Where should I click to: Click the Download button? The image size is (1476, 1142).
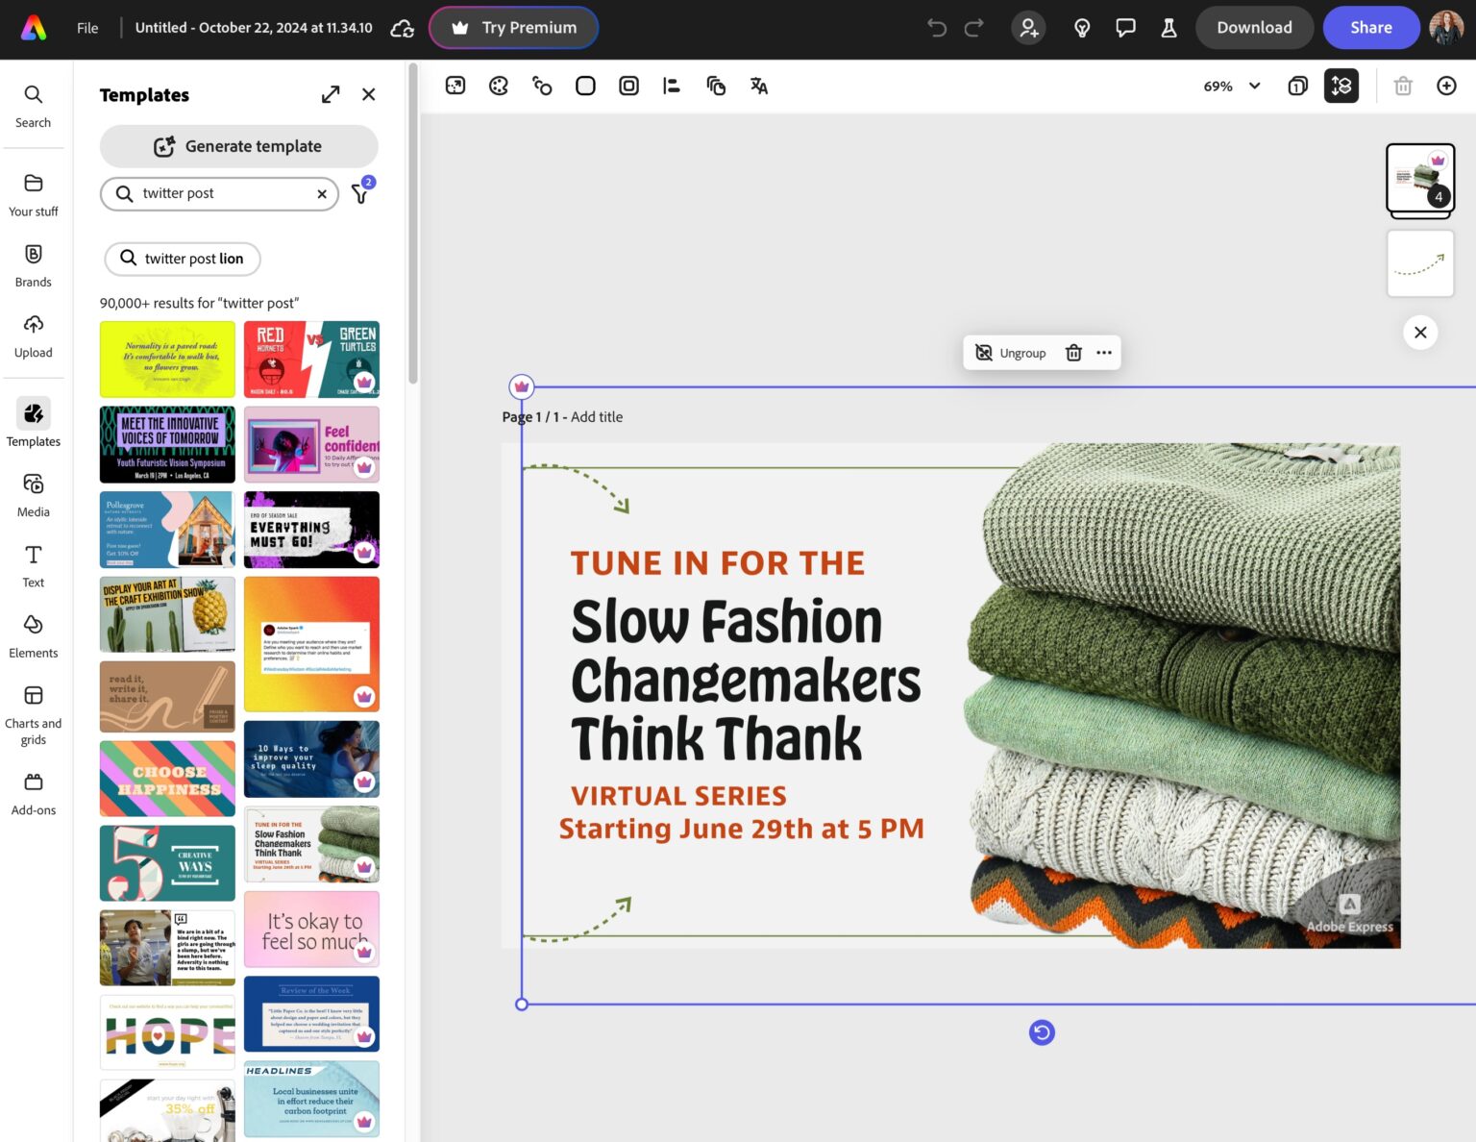pyautogui.click(x=1254, y=28)
